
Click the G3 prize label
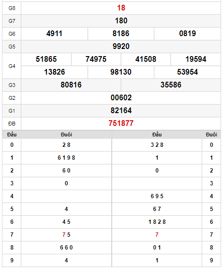(x=12, y=85)
